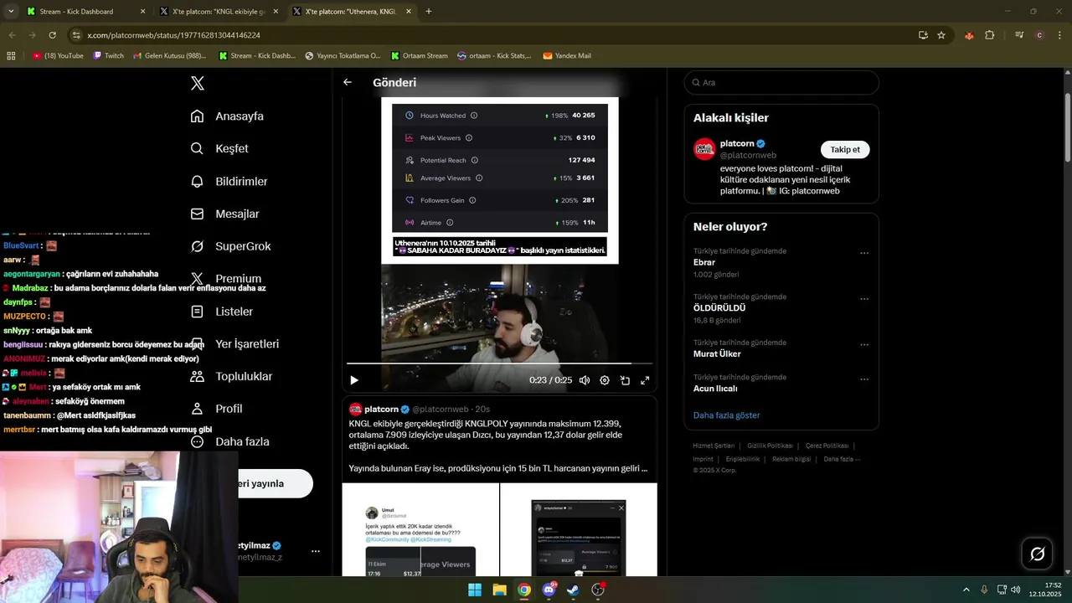Open browser extensions puzzle icon
The height and width of the screenshot is (603, 1072).
click(990, 35)
